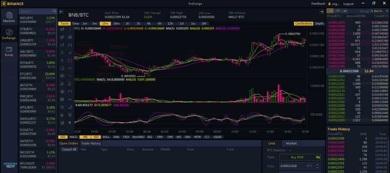Screen dimensions: 390x173
Task: Click the Logout link
Action: coord(348,4)
